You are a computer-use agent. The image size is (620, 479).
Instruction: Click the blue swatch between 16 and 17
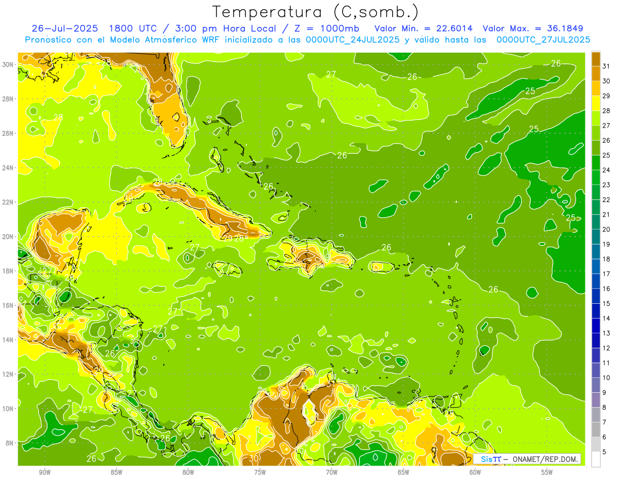[596, 281]
